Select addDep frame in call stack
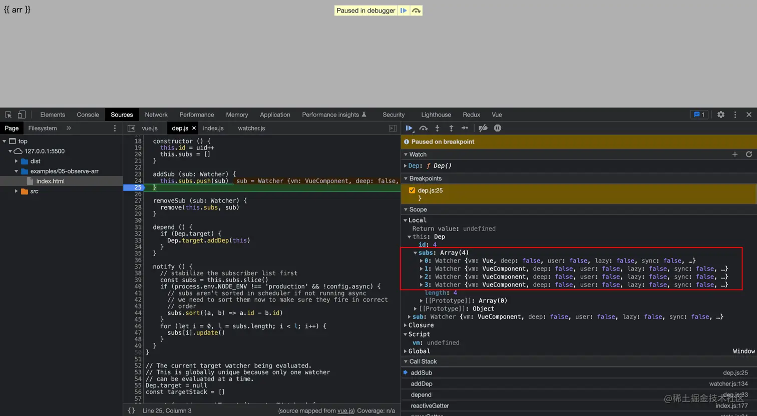 point(579,383)
